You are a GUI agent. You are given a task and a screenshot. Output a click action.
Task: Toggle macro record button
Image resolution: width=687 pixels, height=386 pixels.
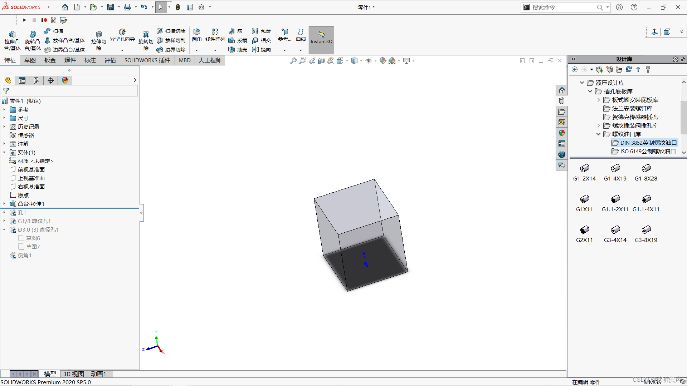44,20
